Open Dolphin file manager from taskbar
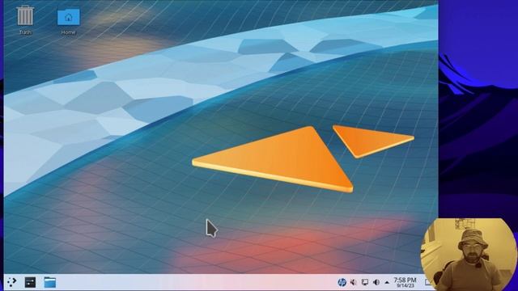 click(50, 282)
